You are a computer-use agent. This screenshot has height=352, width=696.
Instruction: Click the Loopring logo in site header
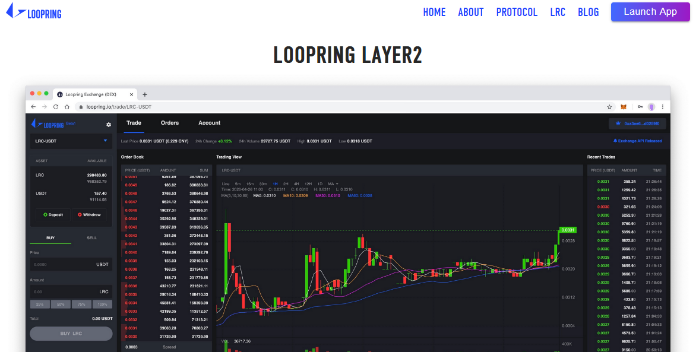click(34, 11)
